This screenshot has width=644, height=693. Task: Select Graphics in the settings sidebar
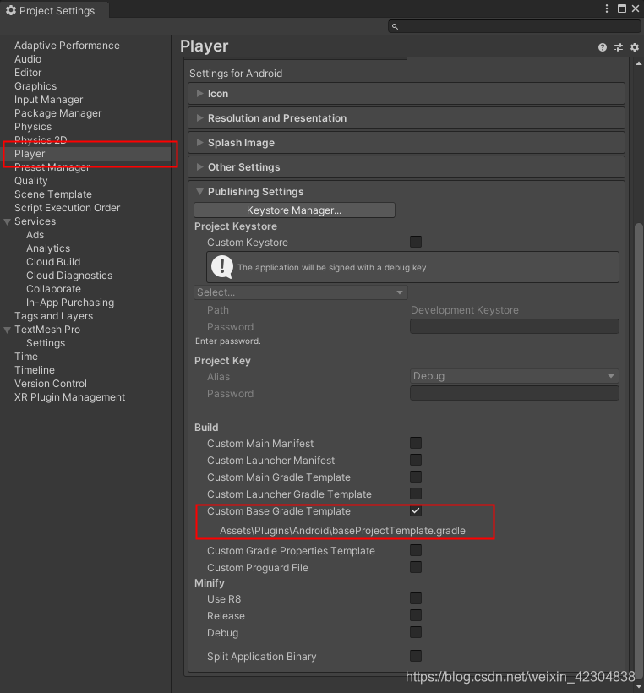(x=35, y=85)
